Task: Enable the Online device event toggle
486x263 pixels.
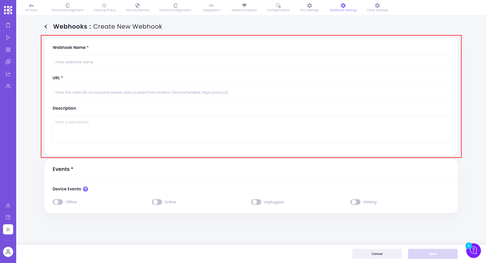Action: 157,202
